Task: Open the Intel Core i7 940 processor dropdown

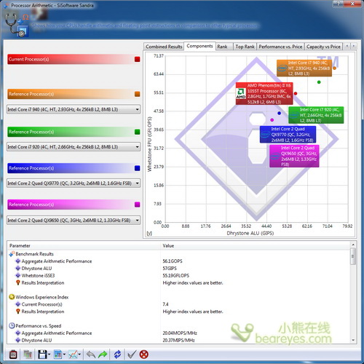Action: coord(74,109)
